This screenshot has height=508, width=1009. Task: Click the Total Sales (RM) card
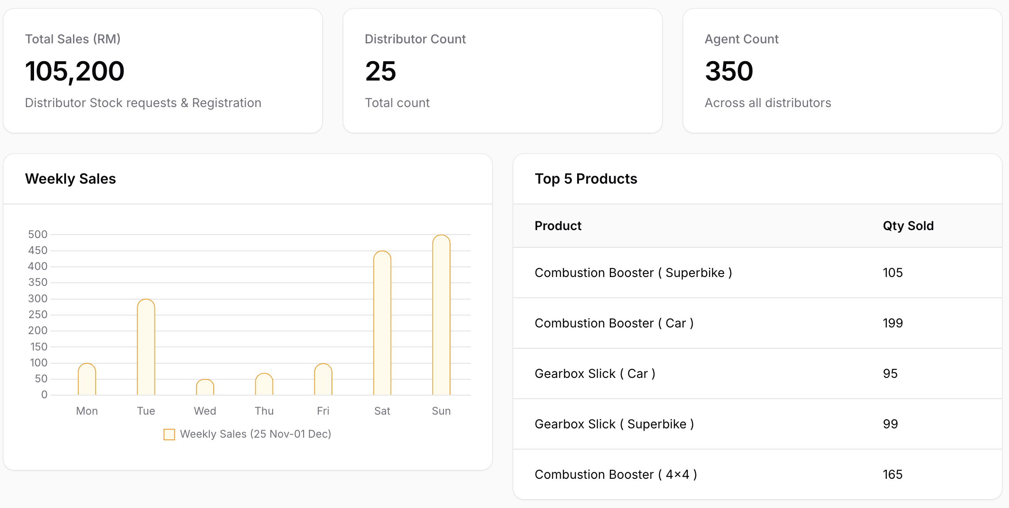pos(163,71)
